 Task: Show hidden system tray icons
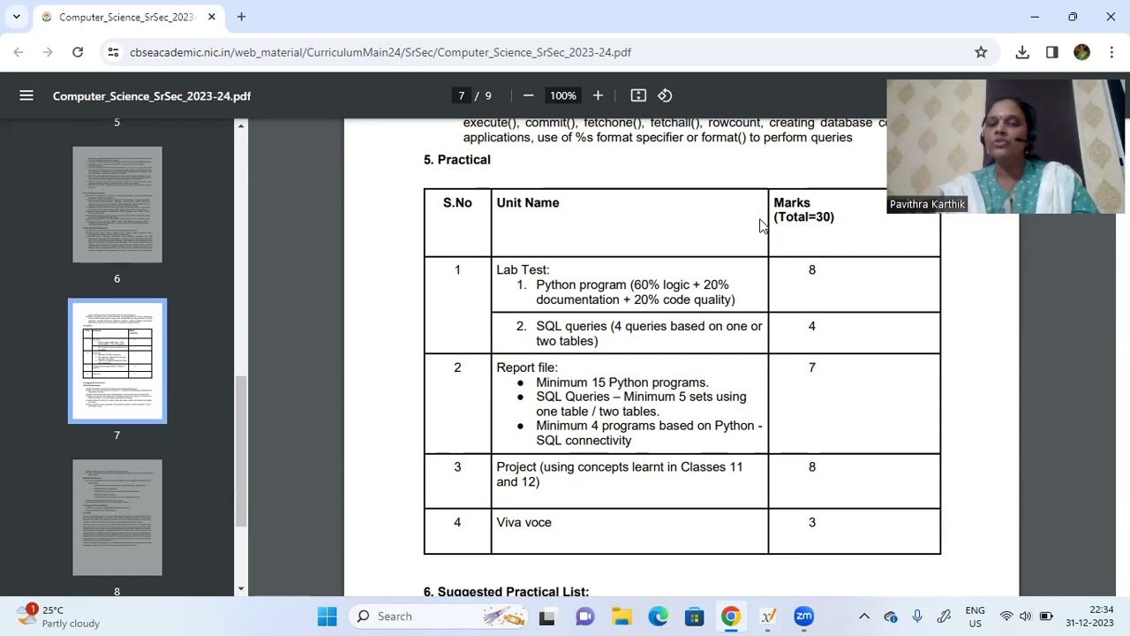[x=864, y=616]
